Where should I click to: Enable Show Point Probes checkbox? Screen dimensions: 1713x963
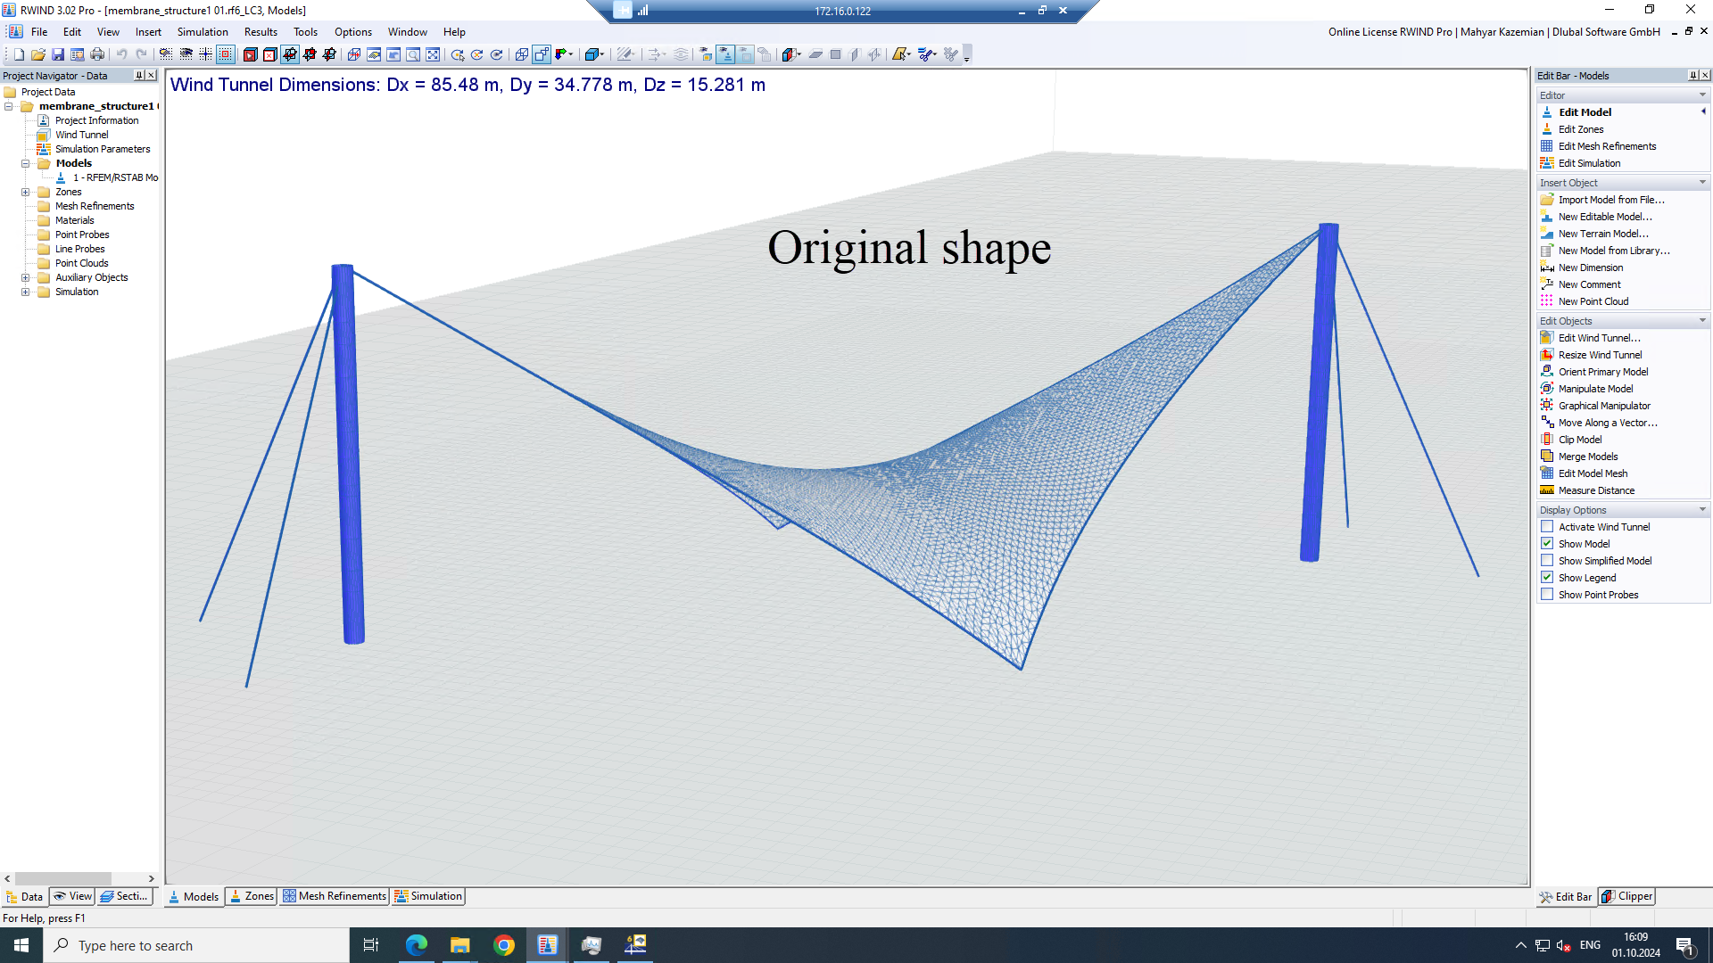point(1547,595)
